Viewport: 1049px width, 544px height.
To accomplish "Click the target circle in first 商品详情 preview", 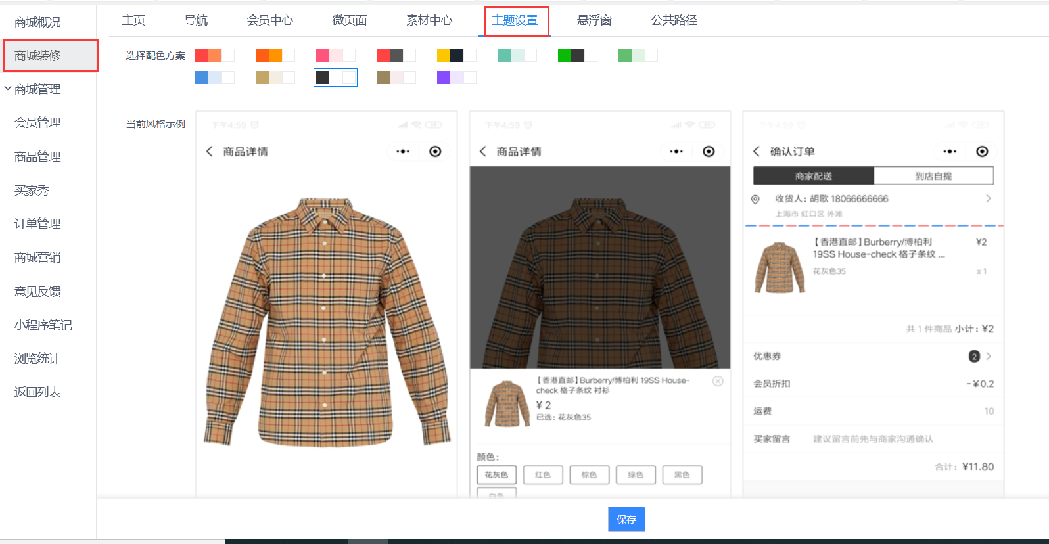I will pos(435,152).
